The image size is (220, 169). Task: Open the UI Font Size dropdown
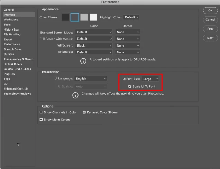(150, 79)
